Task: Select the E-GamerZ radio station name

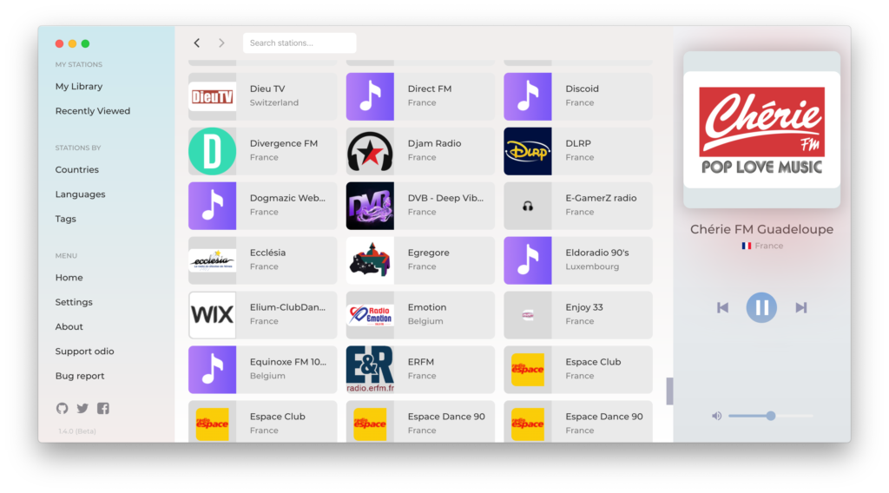Action: 601,198
